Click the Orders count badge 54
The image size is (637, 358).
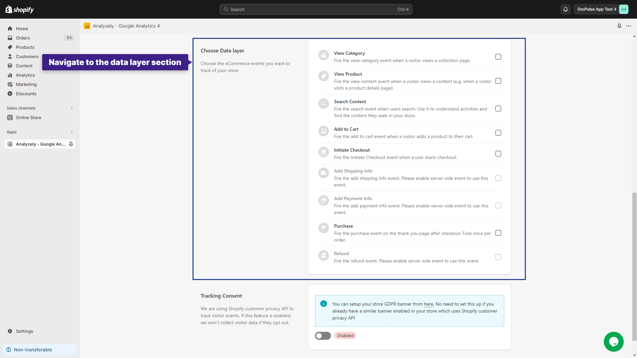[x=69, y=38]
